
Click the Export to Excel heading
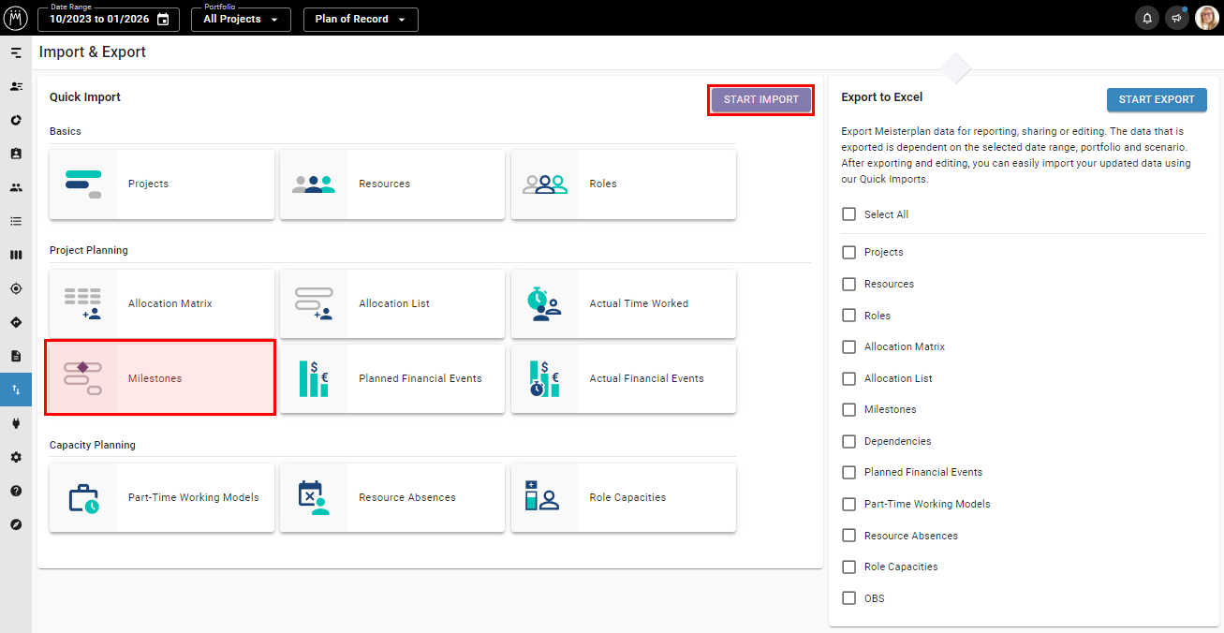882,97
